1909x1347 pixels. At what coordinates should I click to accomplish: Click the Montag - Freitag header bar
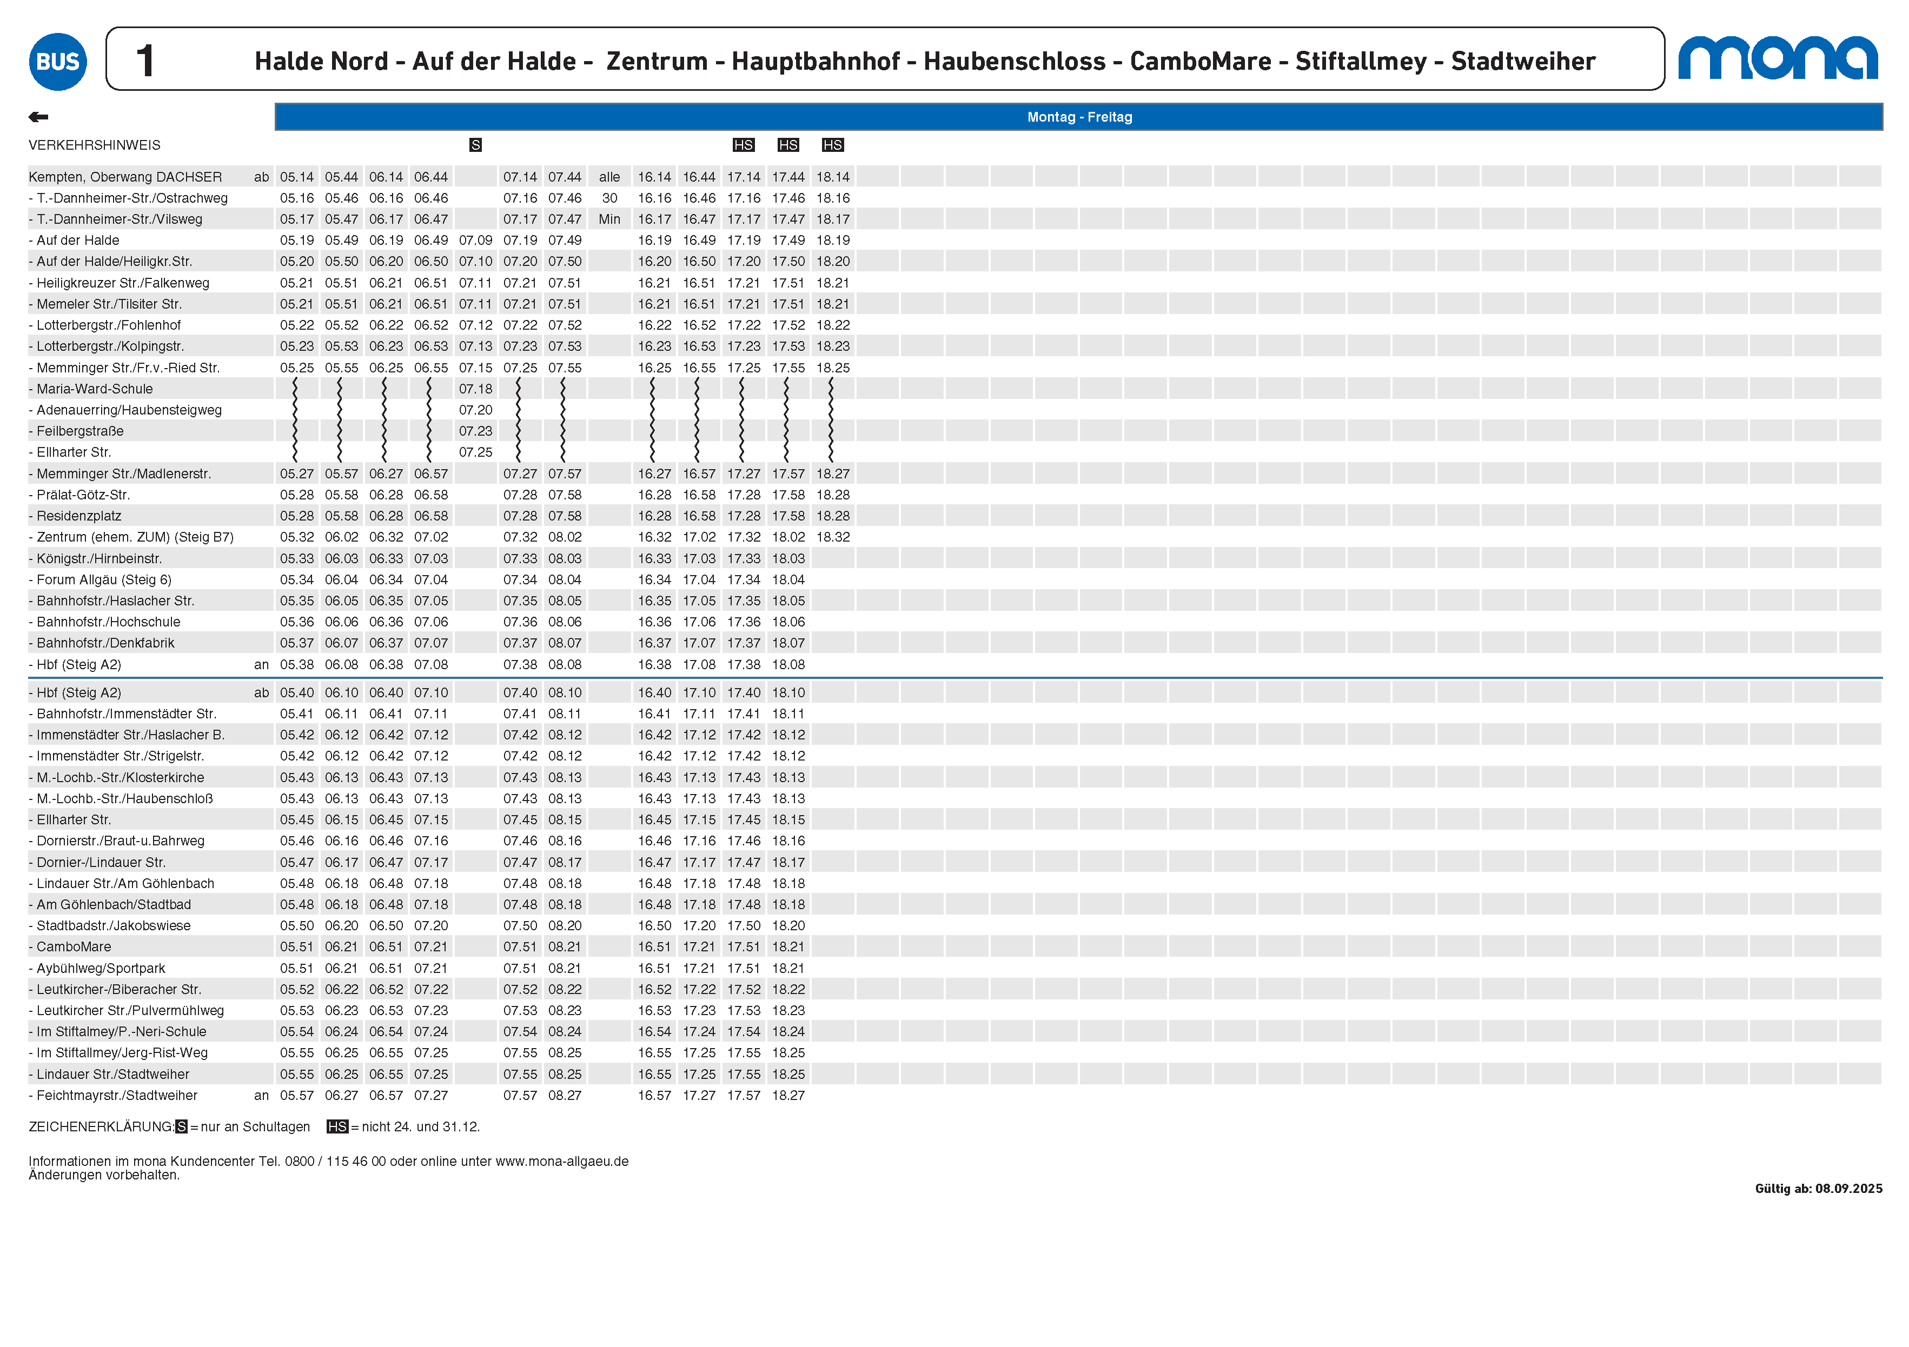(x=1078, y=117)
